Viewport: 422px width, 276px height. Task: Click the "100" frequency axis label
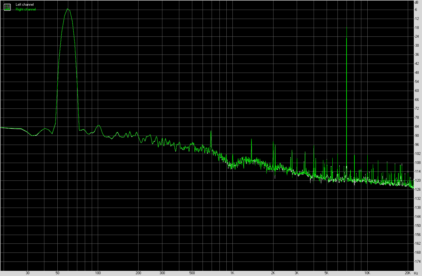pos(98,273)
